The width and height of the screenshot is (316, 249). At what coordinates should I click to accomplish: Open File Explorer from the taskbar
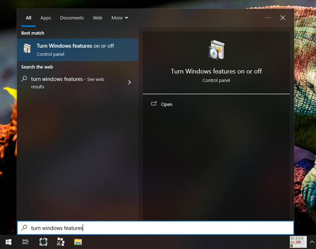pyautogui.click(x=78, y=242)
